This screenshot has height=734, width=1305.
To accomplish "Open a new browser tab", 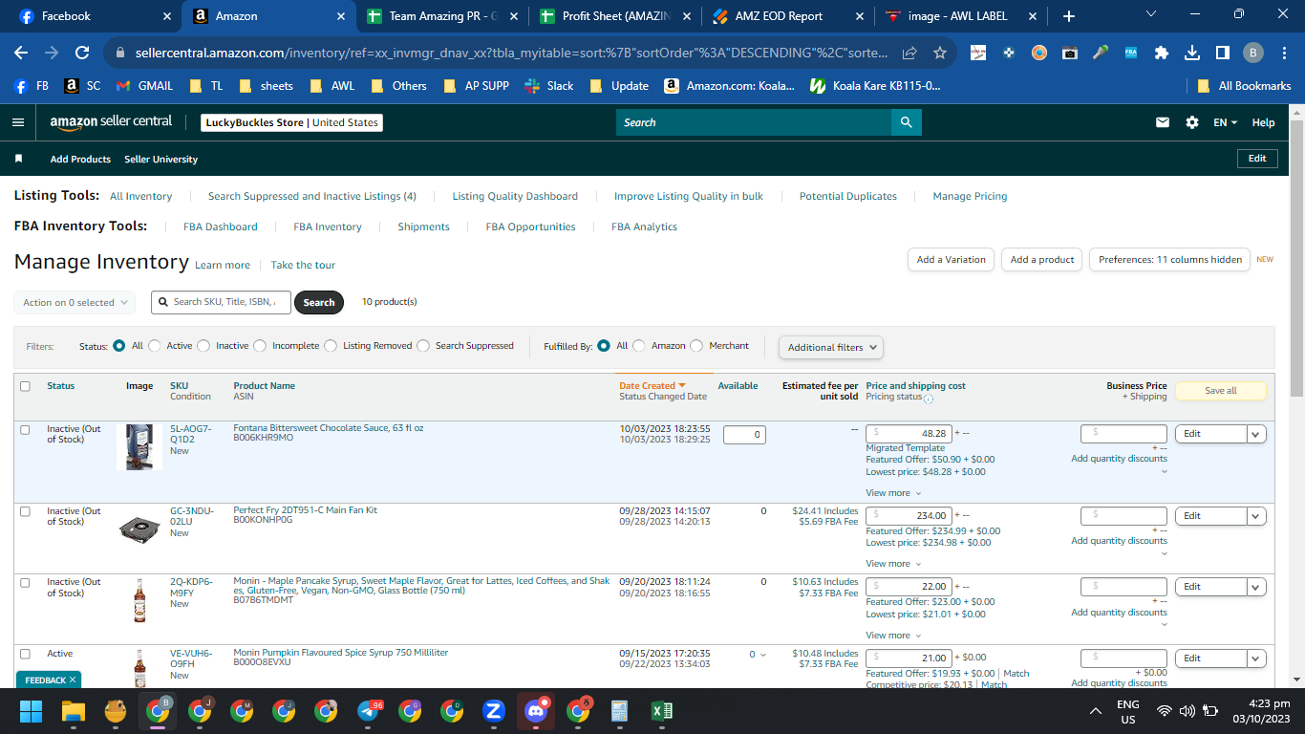I will [1069, 16].
